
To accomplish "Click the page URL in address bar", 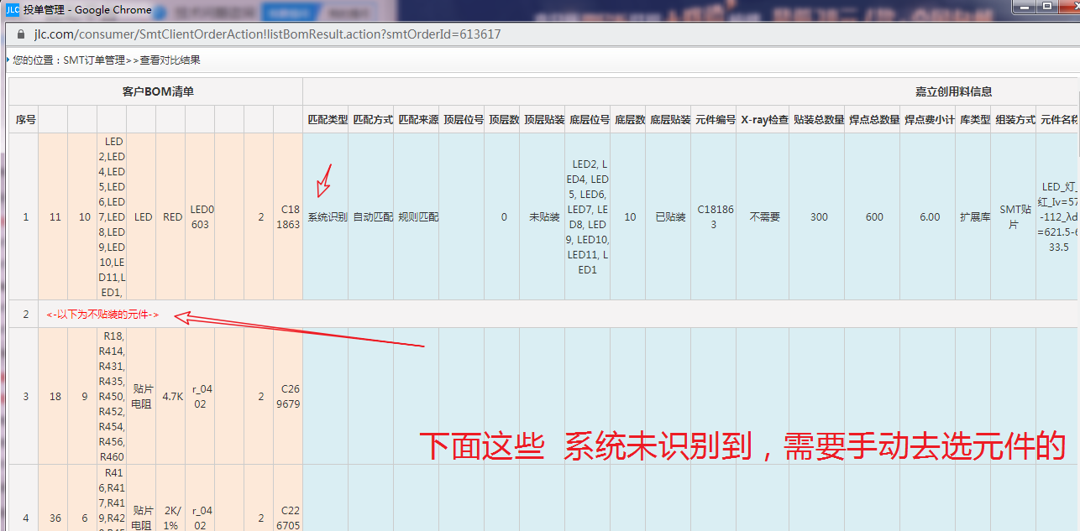I will point(267,34).
